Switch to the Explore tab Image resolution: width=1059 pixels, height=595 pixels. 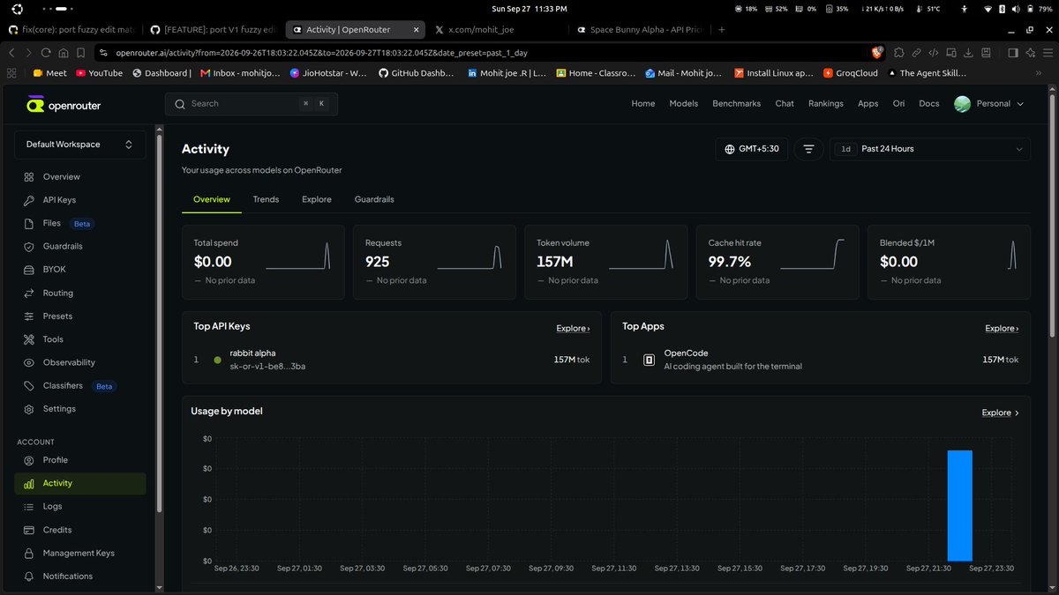click(x=317, y=199)
